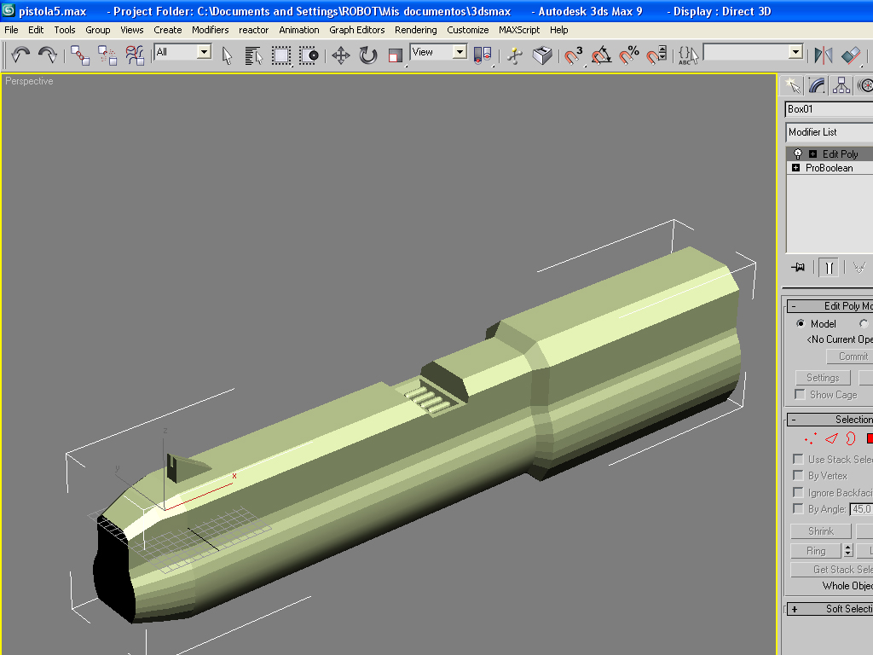Select Vertex sub-object level icon

810,439
